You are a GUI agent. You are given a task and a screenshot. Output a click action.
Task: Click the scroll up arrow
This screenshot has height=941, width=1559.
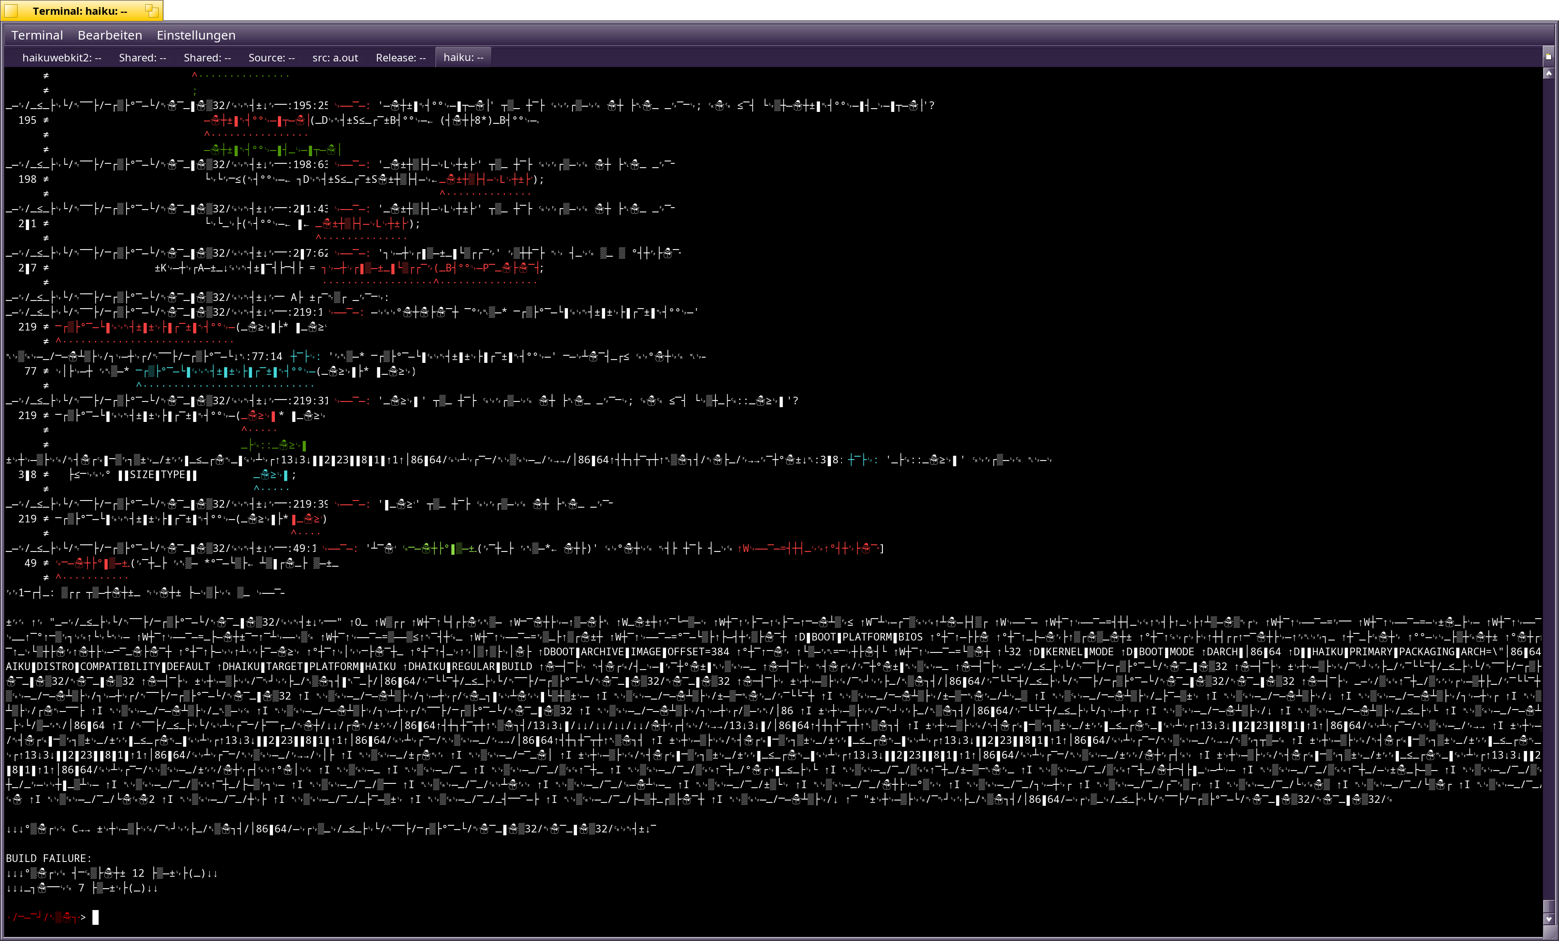pos(1548,73)
